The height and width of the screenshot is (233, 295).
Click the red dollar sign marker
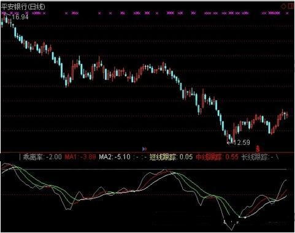pos(258,148)
